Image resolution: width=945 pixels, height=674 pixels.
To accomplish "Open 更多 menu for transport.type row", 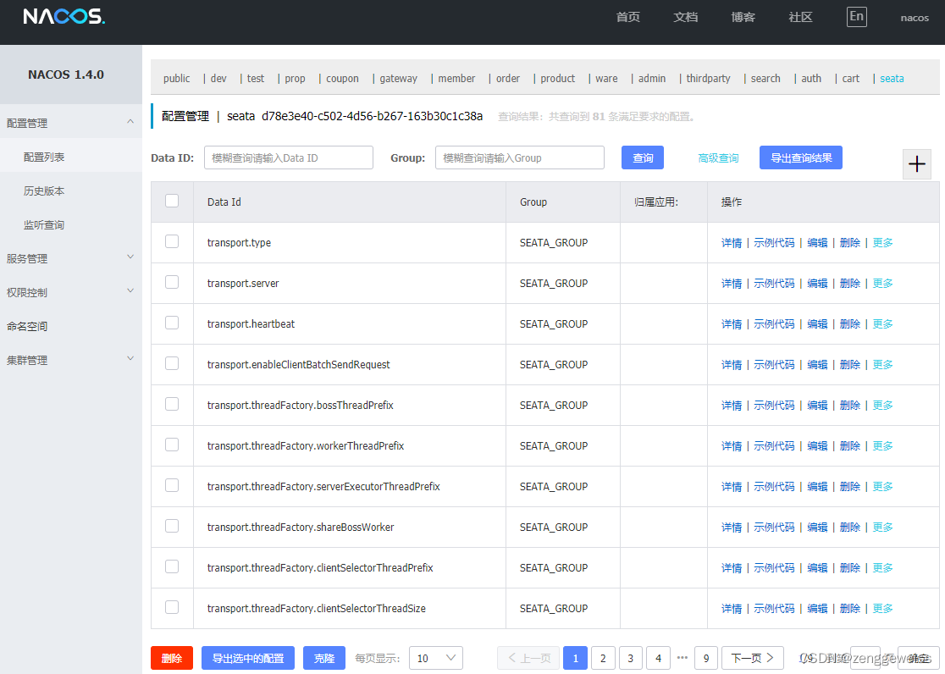I will tap(882, 243).
